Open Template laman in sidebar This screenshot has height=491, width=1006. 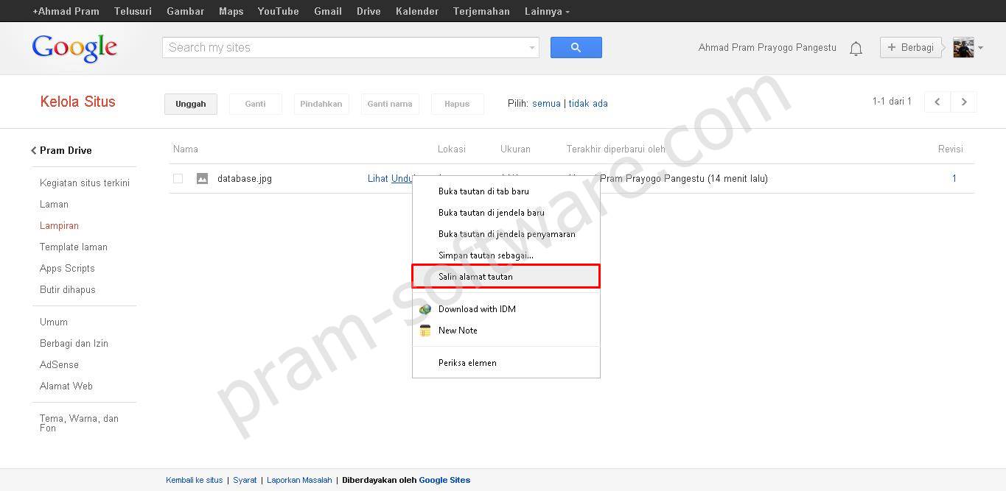[74, 247]
